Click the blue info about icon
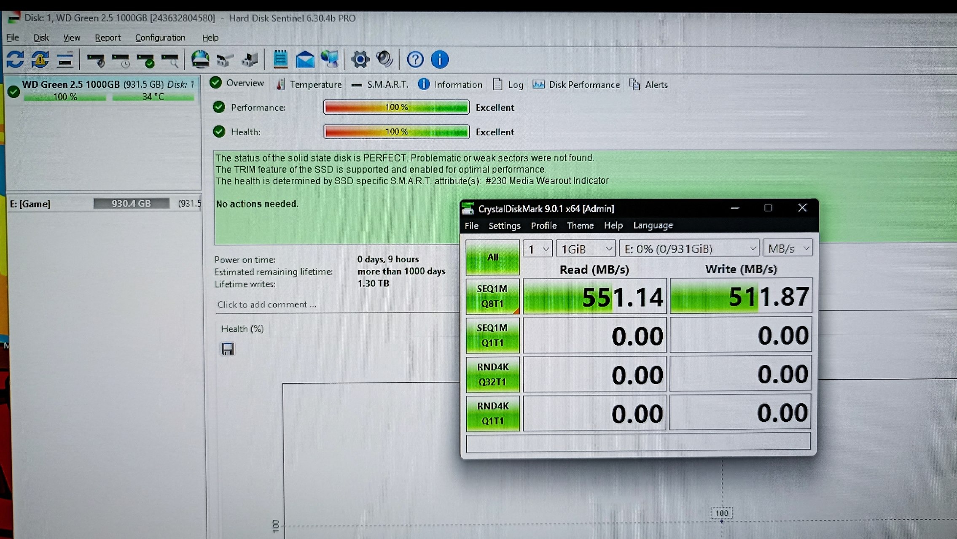Screen dimensions: 957x539 click(439, 59)
